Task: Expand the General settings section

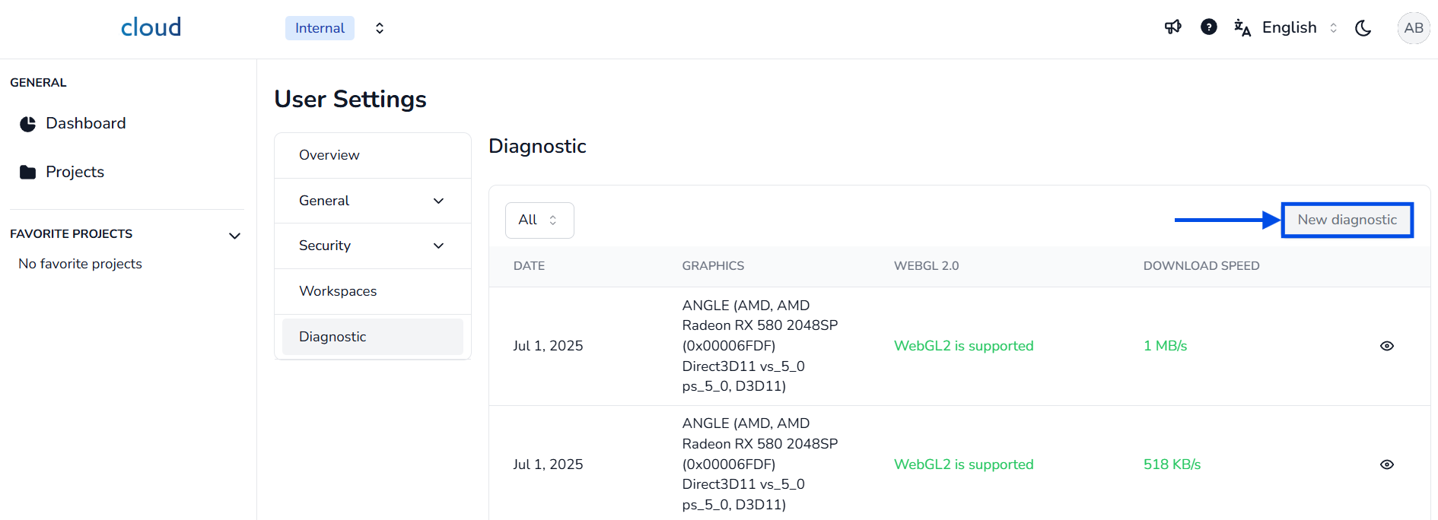Action: coord(438,201)
